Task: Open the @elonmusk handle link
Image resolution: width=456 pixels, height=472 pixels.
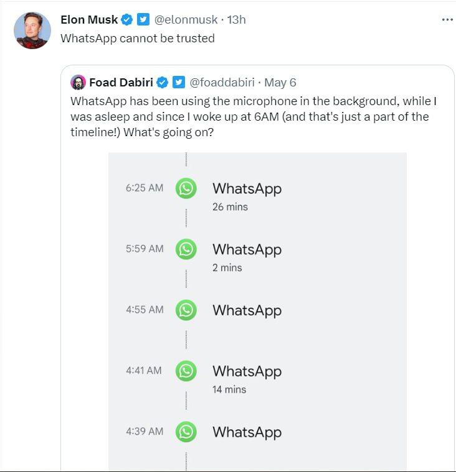Action: (186, 20)
